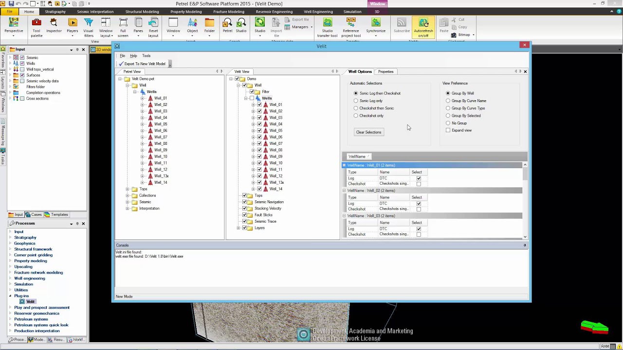Select the Velit plug-in in Processes
Viewport: 623px width, 350px height.
tap(30, 301)
